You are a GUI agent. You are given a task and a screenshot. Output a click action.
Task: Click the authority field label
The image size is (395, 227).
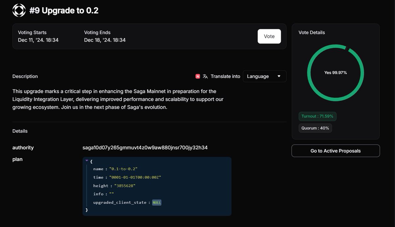point(23,148)
